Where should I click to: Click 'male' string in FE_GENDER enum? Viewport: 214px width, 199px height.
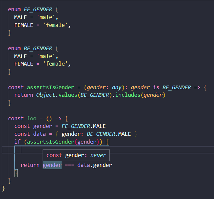[46, 17]
